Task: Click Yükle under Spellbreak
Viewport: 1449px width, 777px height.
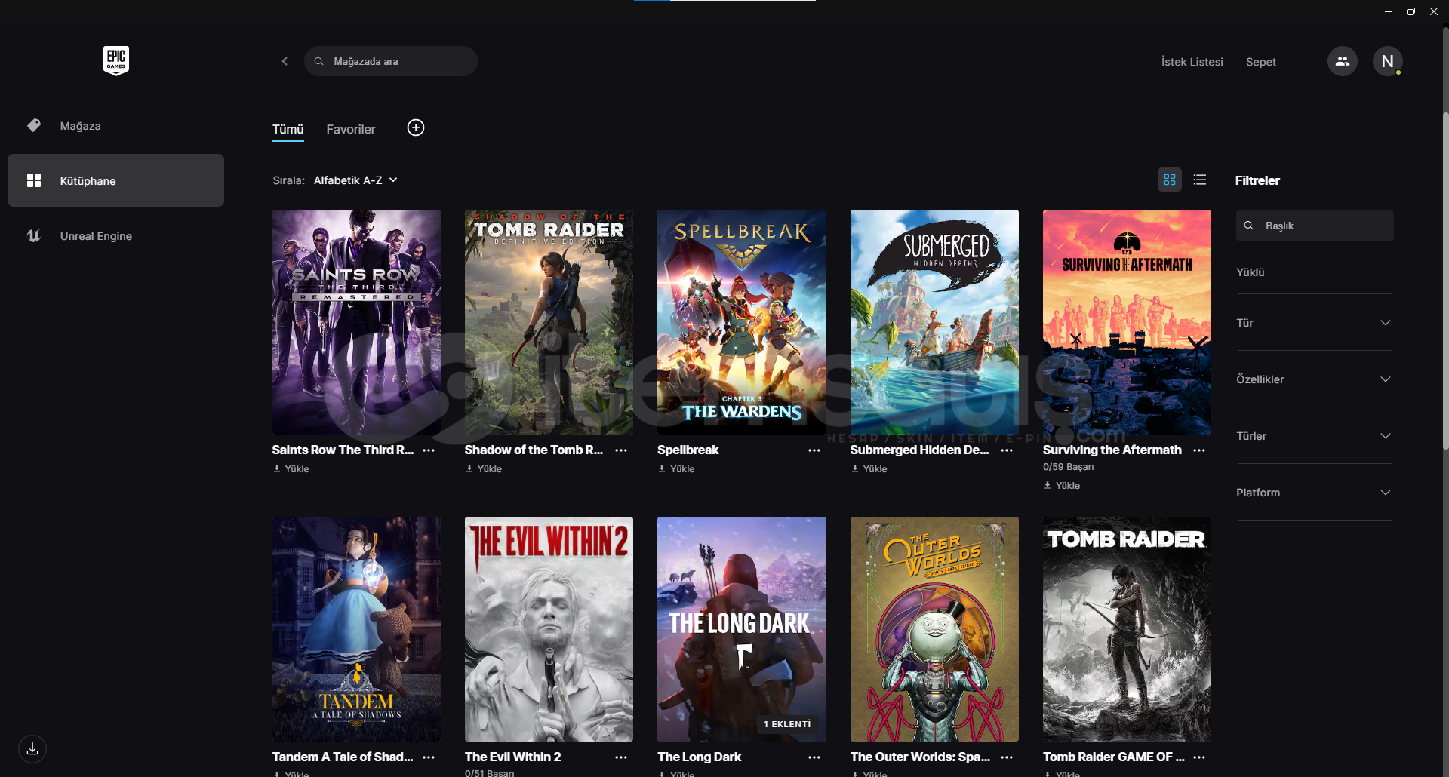Action: point(676,469)
